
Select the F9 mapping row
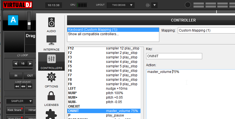click(x=104, y=84)
